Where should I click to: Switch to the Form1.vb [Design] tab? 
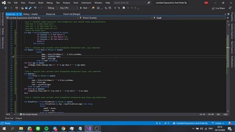click(72, 14)
